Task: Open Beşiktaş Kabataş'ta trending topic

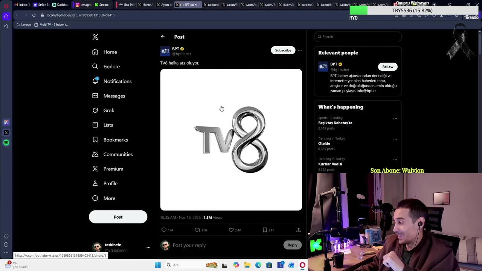Action: coord(335,123)
